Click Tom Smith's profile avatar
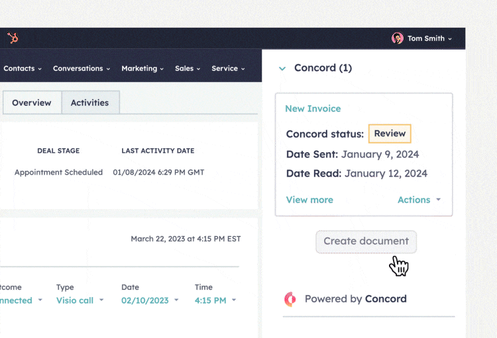497x338 pixels. [398, 38]
